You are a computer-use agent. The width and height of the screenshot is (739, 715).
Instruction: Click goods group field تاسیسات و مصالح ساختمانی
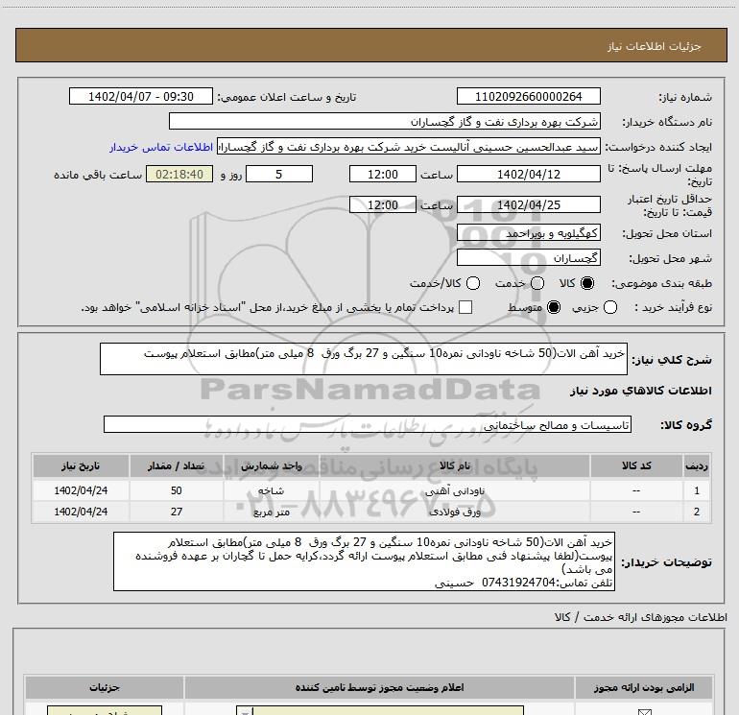(x=368, y=424)
